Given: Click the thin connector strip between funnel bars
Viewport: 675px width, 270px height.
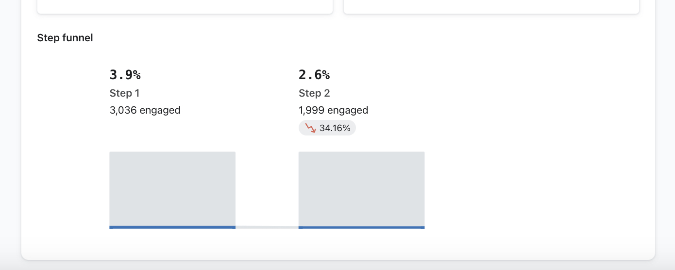Looking at the screenshot, I should click(267, 227).
